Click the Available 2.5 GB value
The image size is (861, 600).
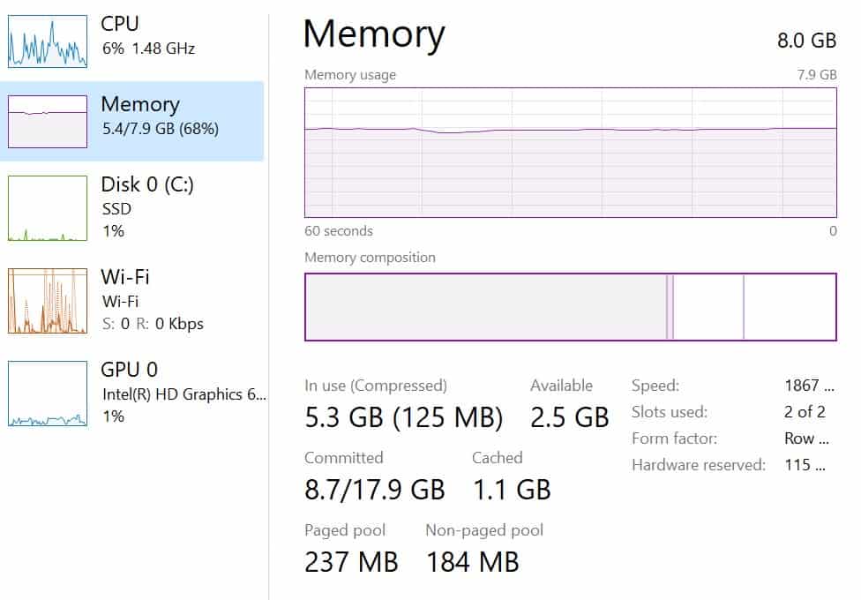[x=569, y=417]
